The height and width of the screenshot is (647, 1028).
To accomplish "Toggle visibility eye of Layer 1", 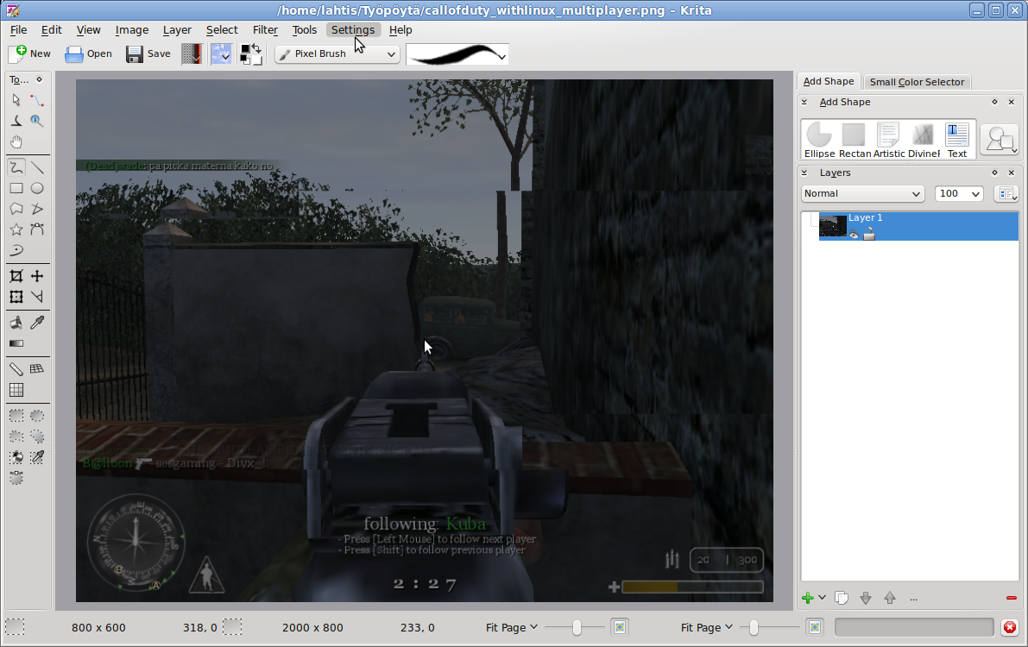I will (x=853, y=235).
